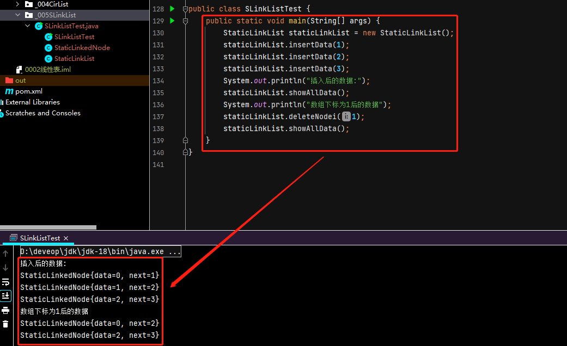Image resolution: width=567 pixels, height=346 pixels.
Task: Click the SLinkListTest.java class file icon
Action: pos(39,26)
